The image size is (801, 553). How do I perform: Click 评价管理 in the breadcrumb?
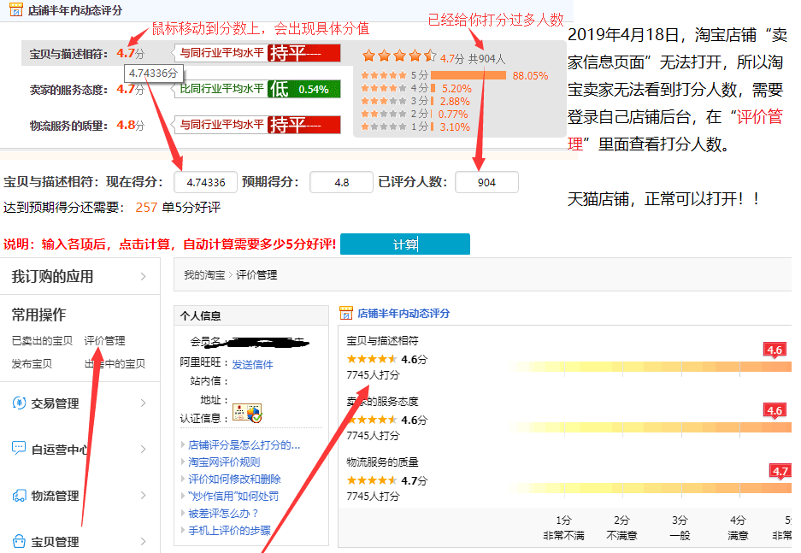pos(256,274)
